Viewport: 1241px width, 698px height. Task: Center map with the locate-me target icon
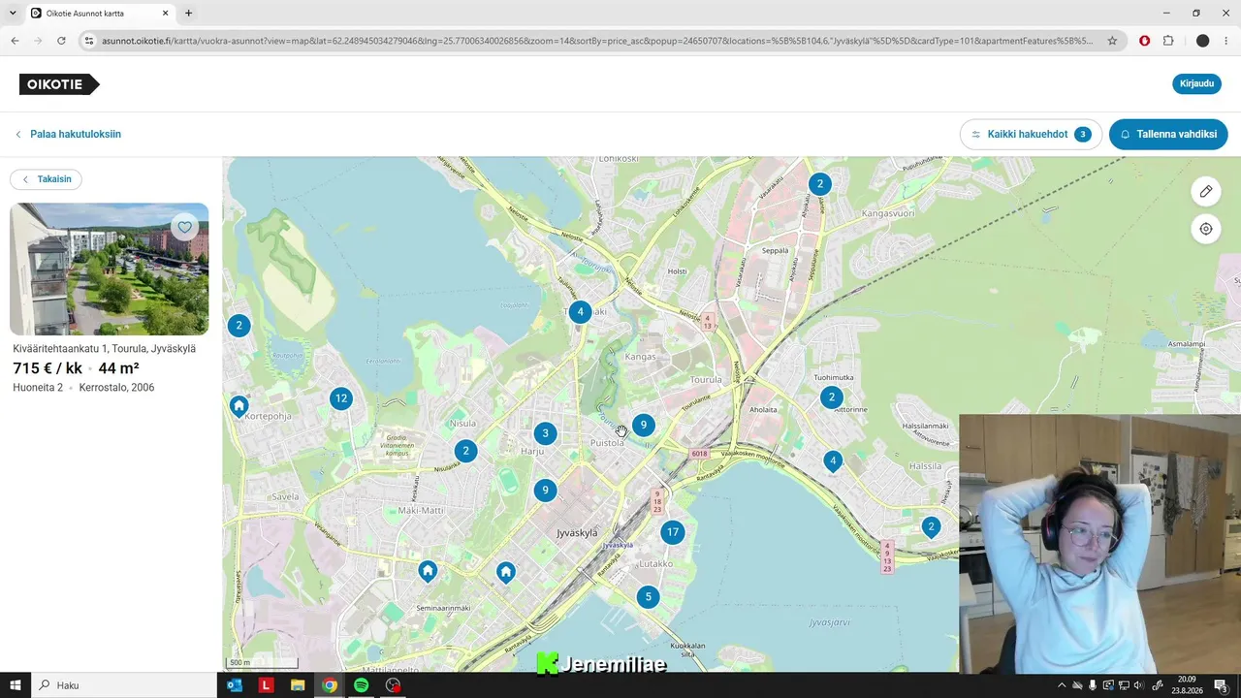[x=1206, y=229]
